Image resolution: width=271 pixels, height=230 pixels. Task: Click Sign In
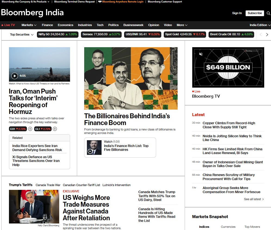click(x=237, y=13)
